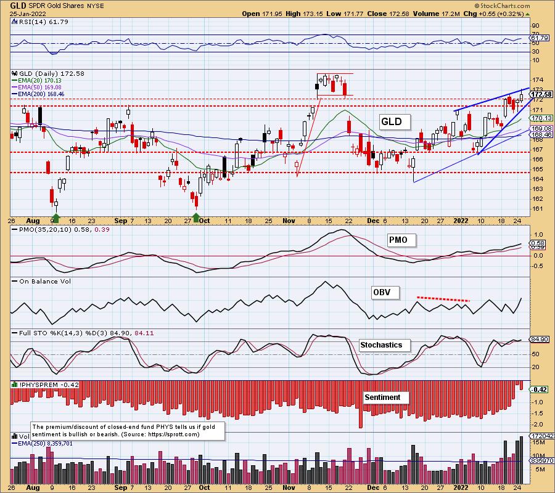The height and width of the screenshot is (493, 555).
Task: Click the GLD (Daily) 172.58 legend
Action: (x=52, y=73)
